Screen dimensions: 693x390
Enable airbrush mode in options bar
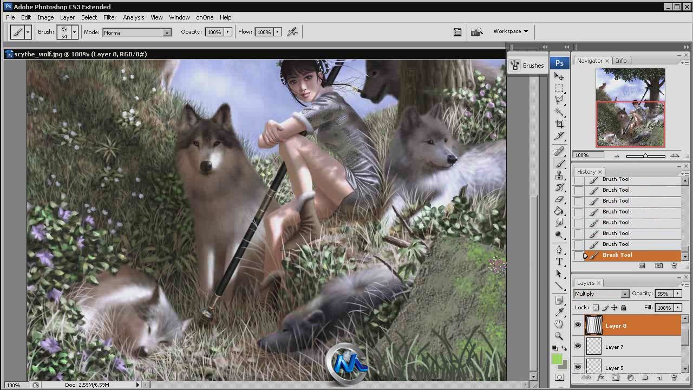tap(293, 32)
